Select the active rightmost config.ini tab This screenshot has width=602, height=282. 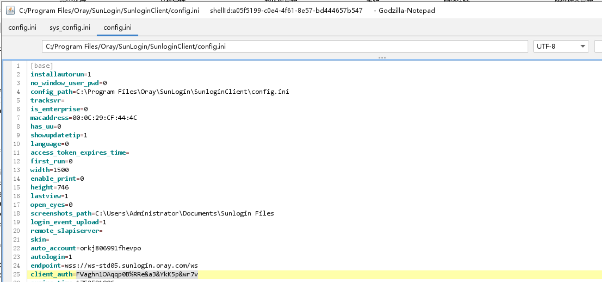pos(117,28)
